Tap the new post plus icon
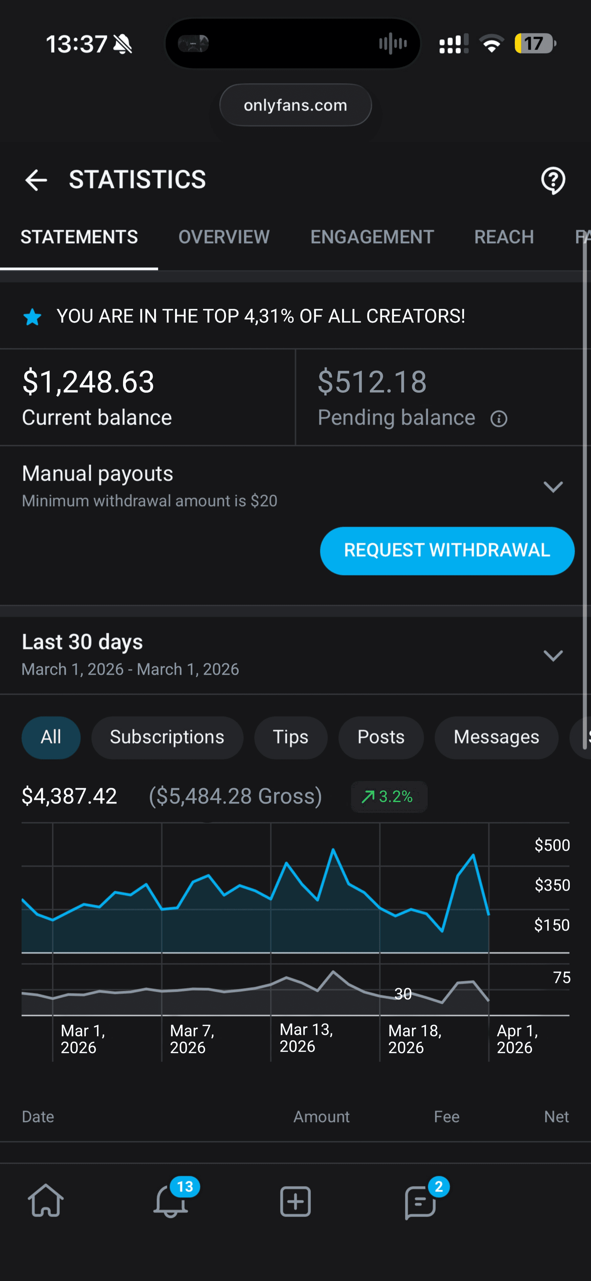591x1281 pixels. 295,1202
